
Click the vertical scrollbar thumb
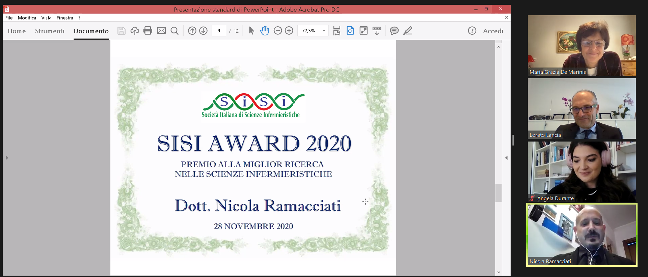point(498,193)
